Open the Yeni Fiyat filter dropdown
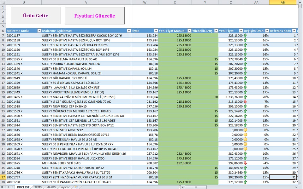Viewport: 303px width, 189px height. (x=241, y=31)
